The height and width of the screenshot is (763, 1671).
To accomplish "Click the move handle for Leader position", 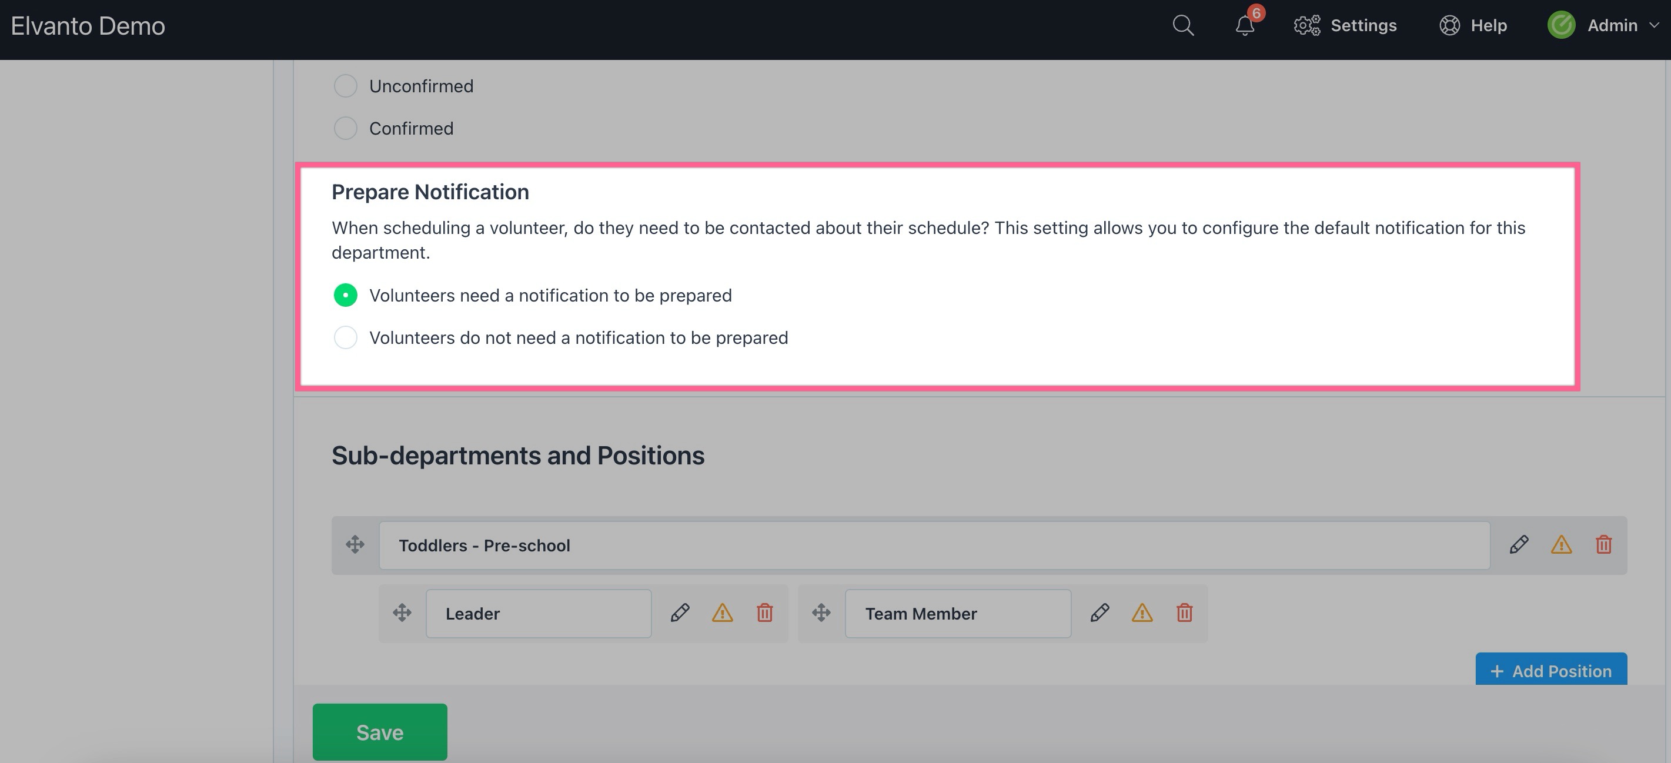I will 402,613.
